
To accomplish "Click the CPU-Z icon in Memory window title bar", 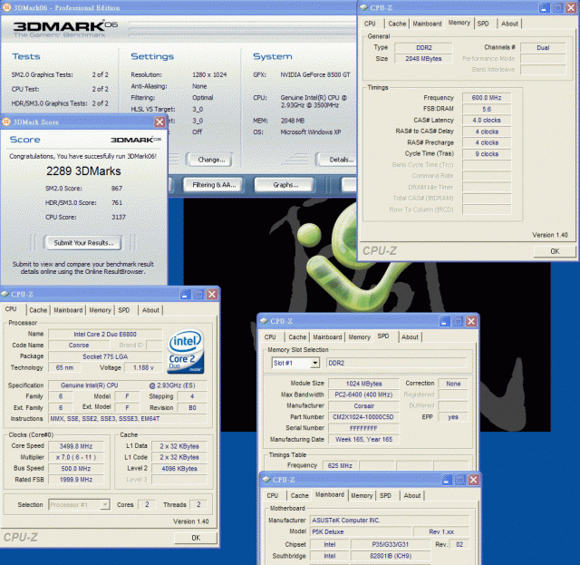I will pyautogui.click(x=363, y=7).
